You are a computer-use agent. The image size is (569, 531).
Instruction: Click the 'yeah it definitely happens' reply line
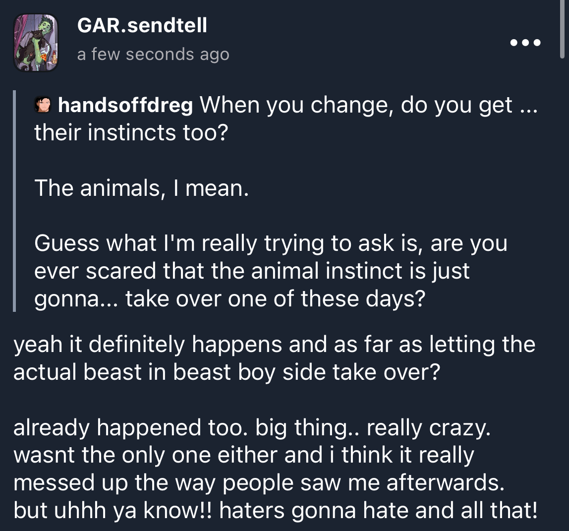click(274, 345)
